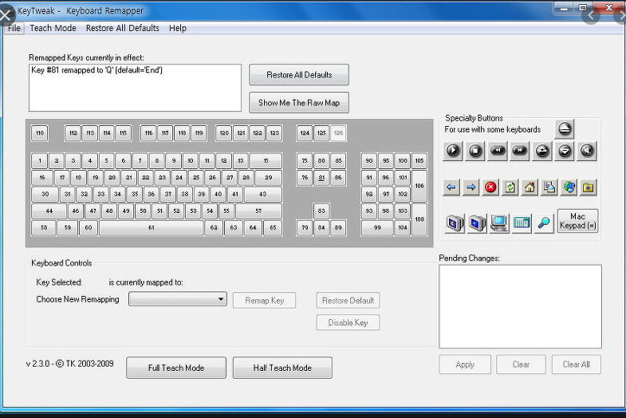Open the File menu

tap(14, 28)
